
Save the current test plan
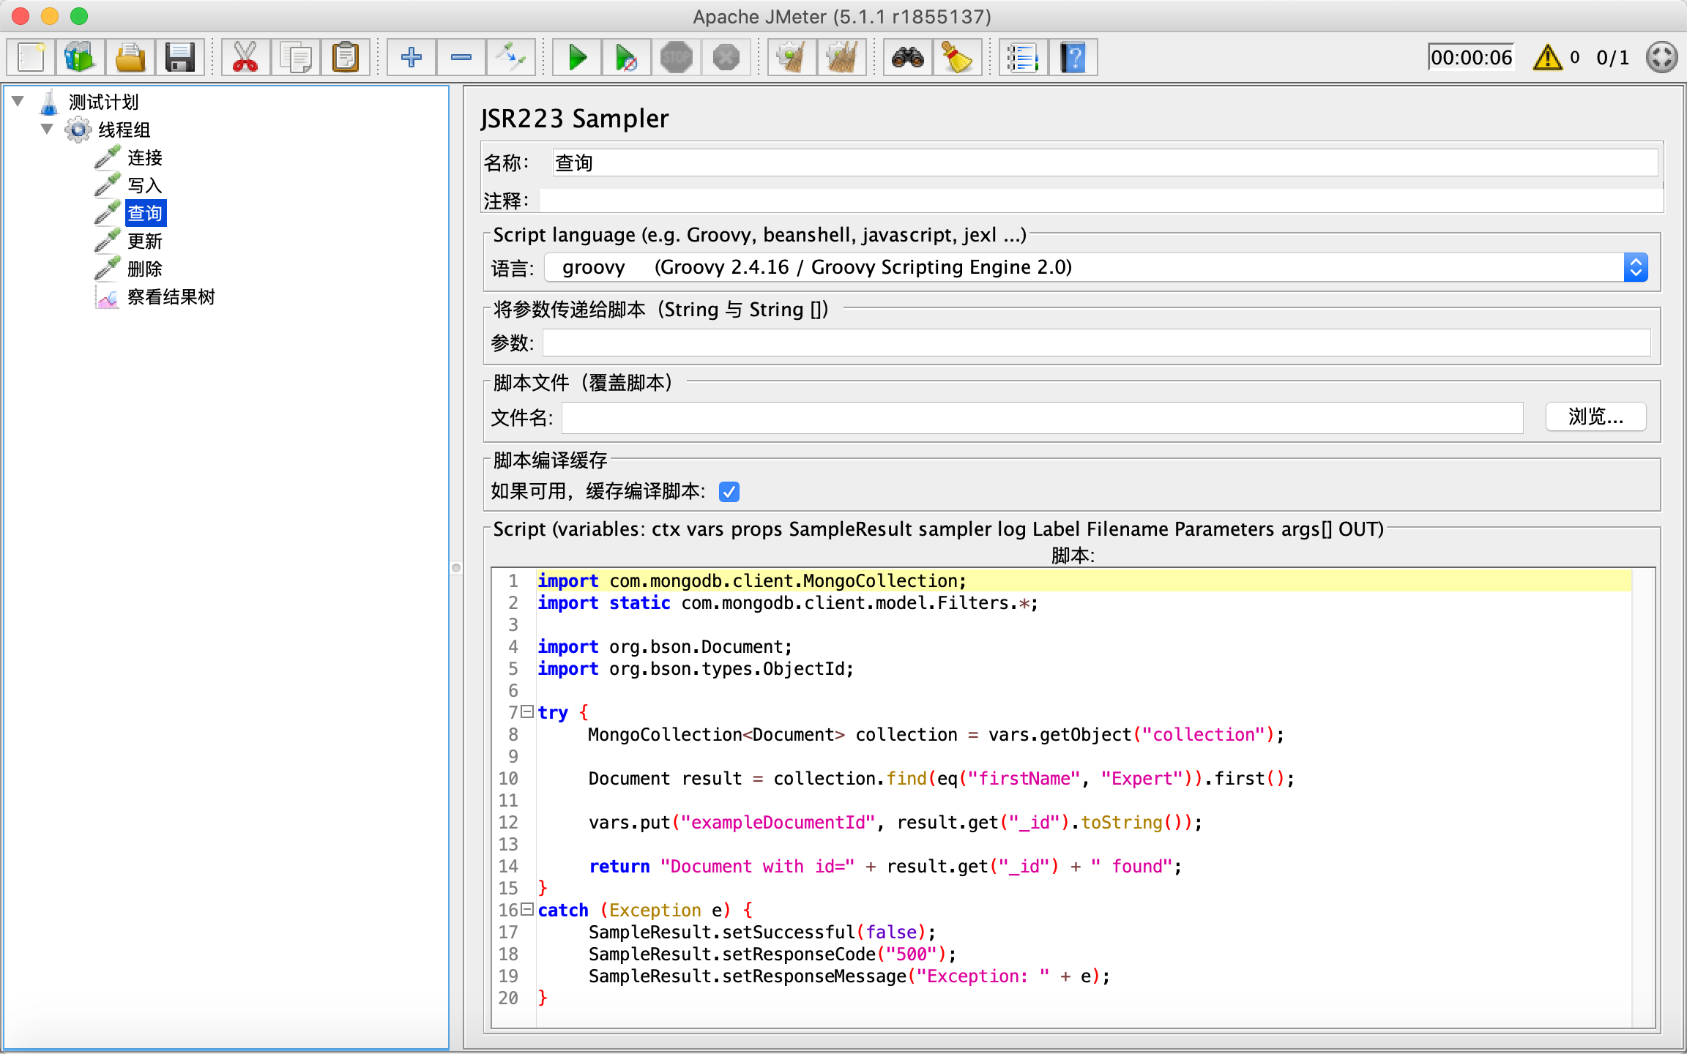pyautogui.click(x=179, y=56)
